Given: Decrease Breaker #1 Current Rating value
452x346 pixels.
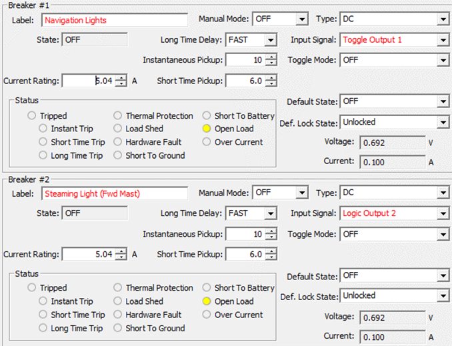Looking at the screenshot, I should (x=121, y=85).
